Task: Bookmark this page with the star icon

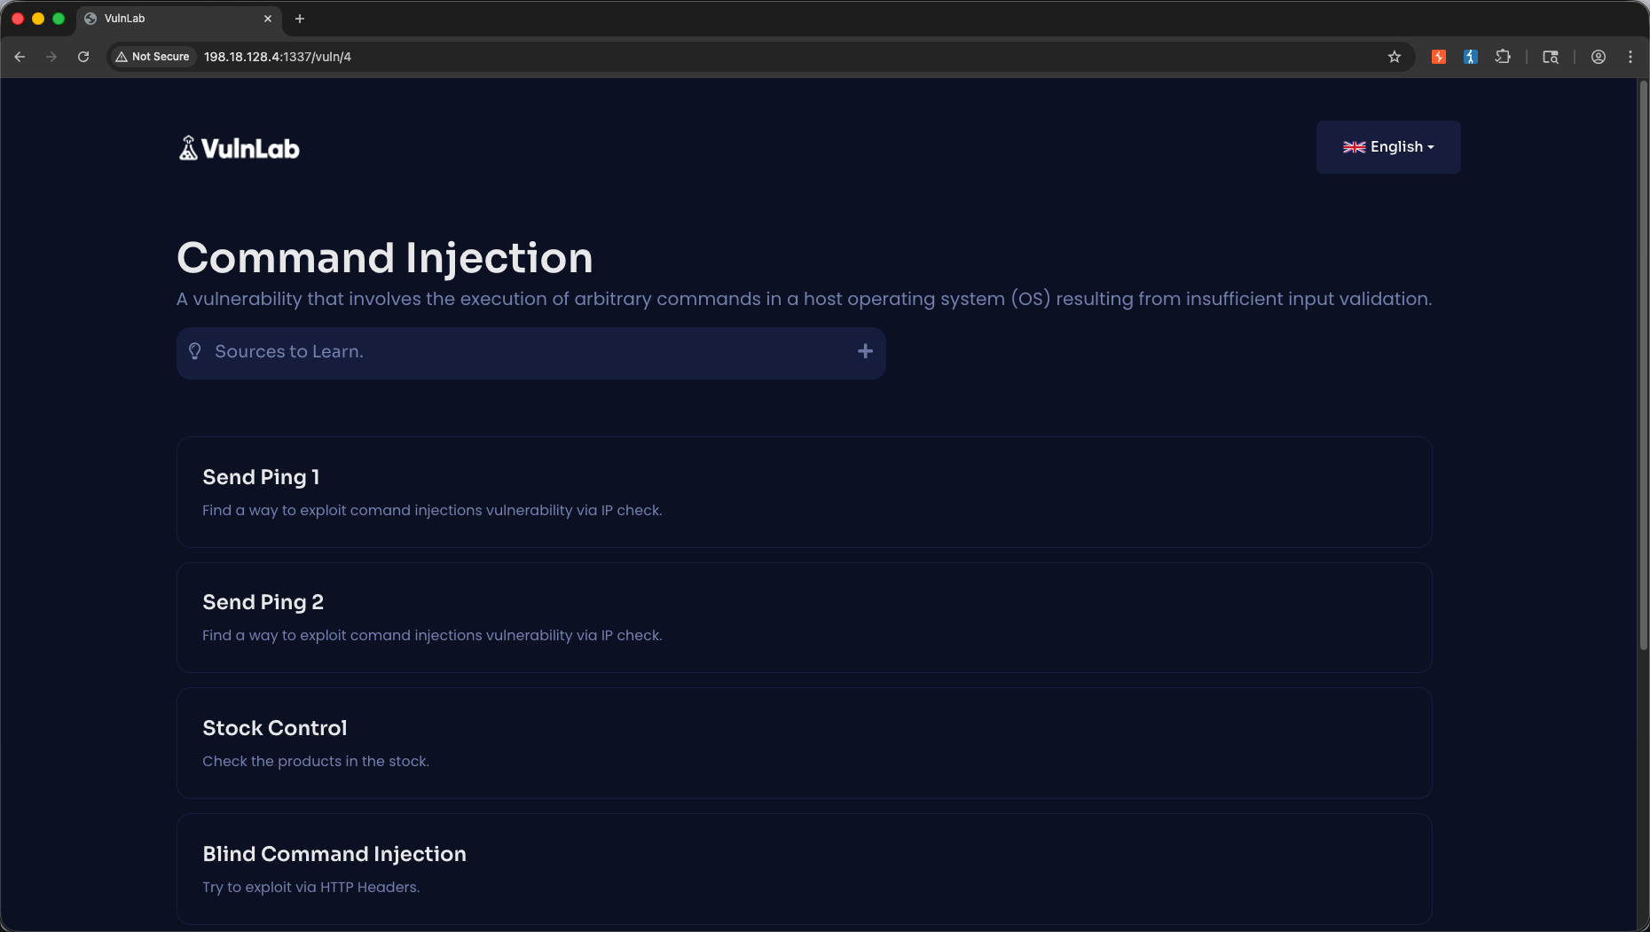Action: 1395,57
